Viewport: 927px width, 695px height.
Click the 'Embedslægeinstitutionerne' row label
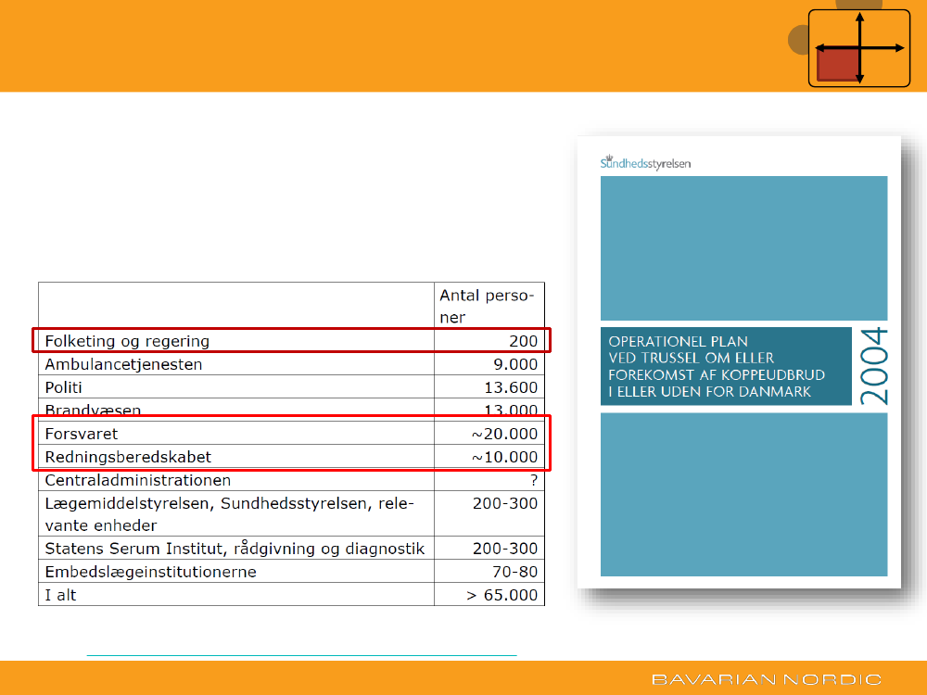[150, 572]
